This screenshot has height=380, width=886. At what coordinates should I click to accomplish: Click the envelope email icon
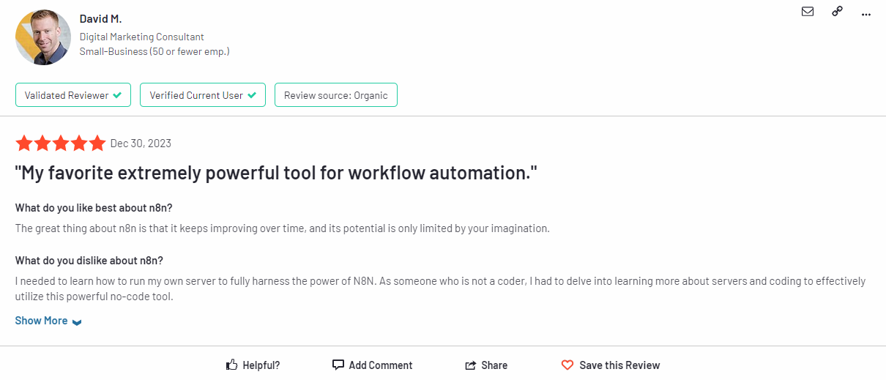(808, 12)
